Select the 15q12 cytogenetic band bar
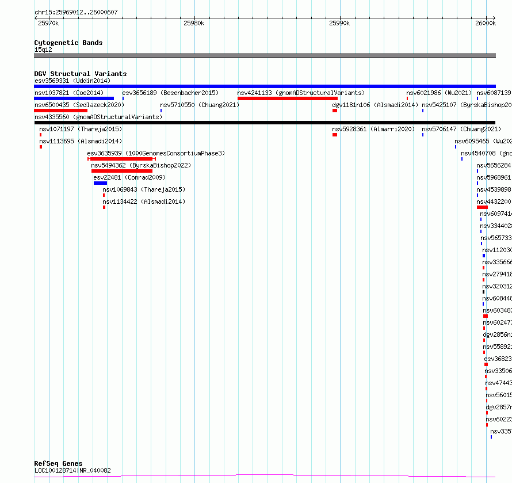The height and width of the screenshot is (483, 512). (265, 56)
